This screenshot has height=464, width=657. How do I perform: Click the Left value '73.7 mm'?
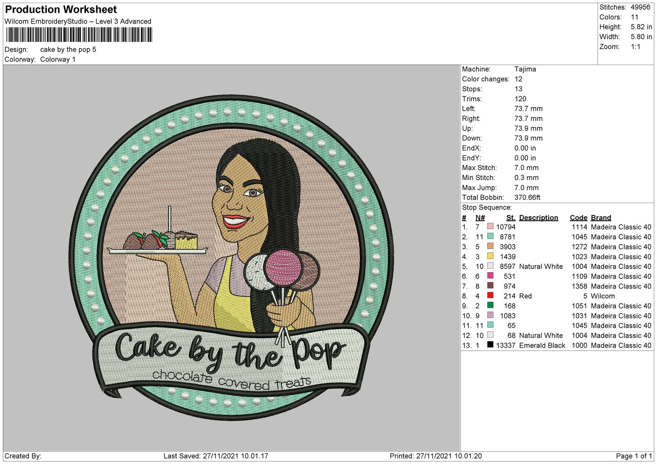(x=528, y=109)
